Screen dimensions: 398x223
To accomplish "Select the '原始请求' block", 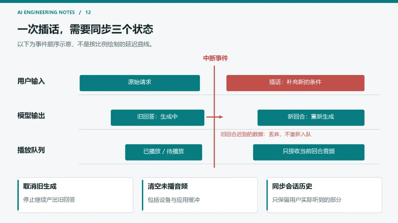I will click(x=140, y=83).
